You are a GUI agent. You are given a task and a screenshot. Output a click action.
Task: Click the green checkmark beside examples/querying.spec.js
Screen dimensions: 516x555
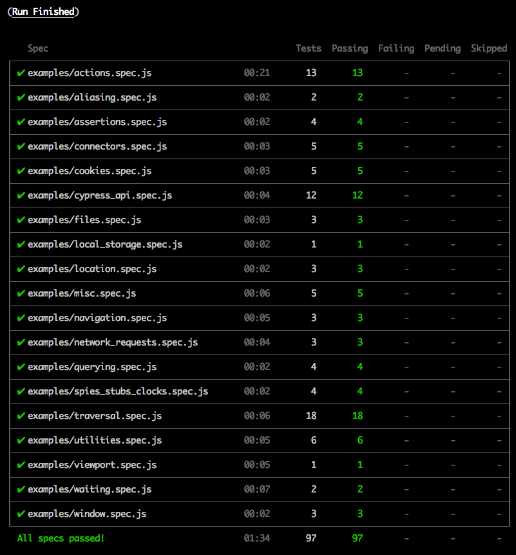[x=21, y=367]
